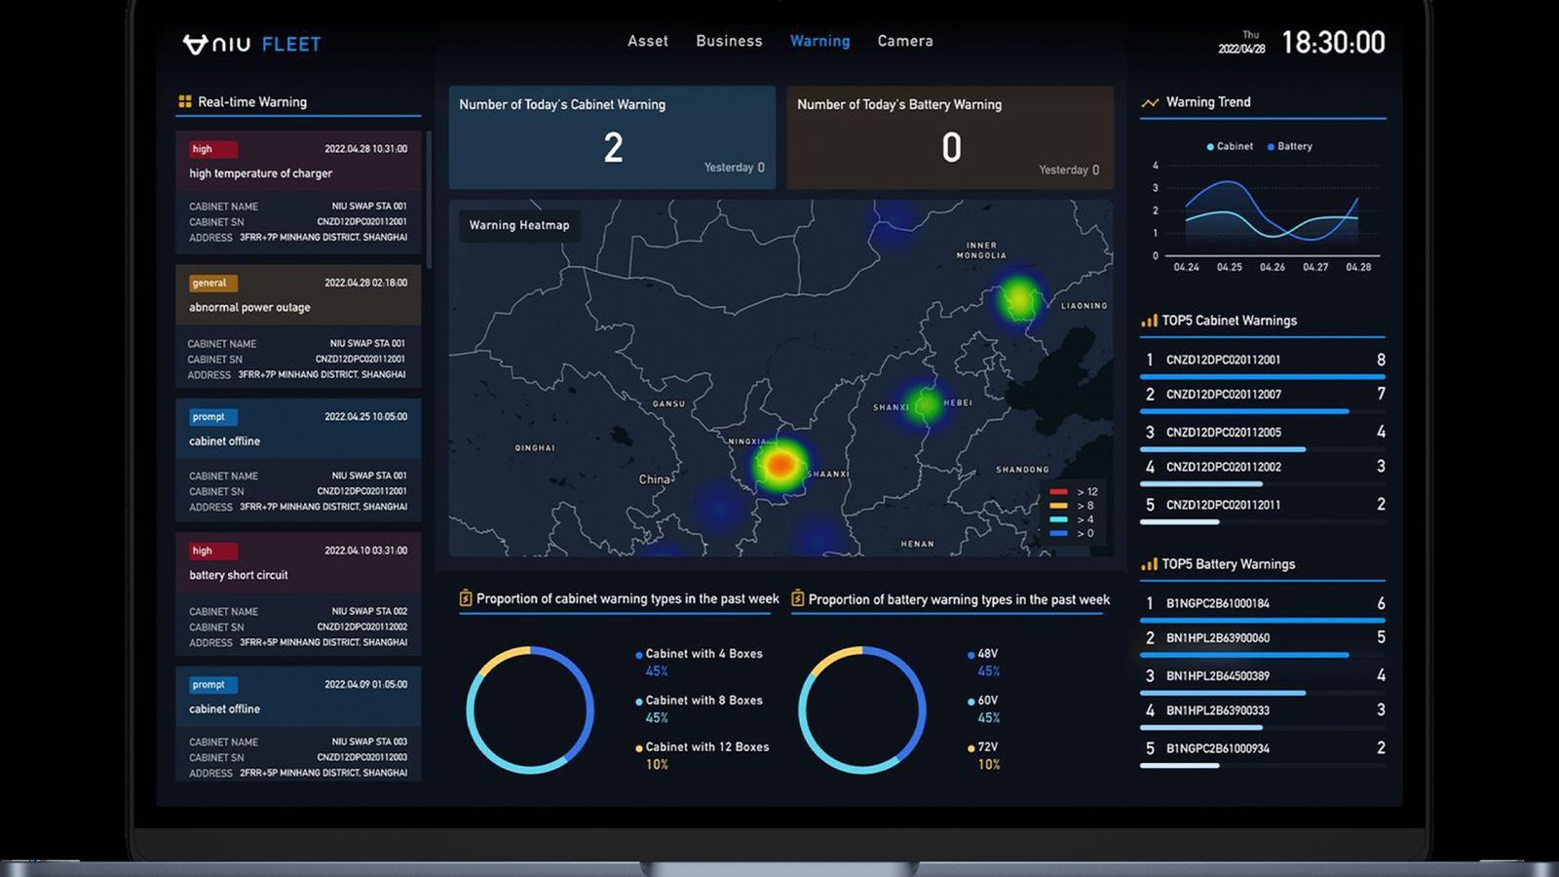
Task: Click the battery warning proportion clipboard icon
Action: 798,598
